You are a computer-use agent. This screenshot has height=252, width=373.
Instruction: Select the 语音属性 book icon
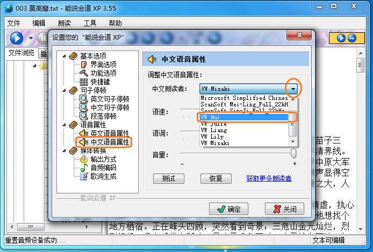pyautogui.click(x=74, y=125)
